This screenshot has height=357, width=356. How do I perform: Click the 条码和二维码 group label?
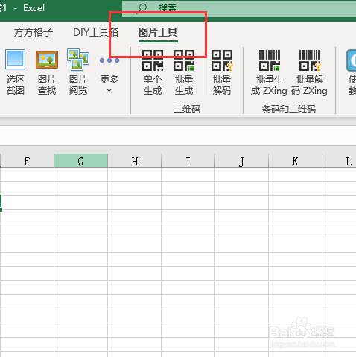pyautogui.click(x=289, y=109)
